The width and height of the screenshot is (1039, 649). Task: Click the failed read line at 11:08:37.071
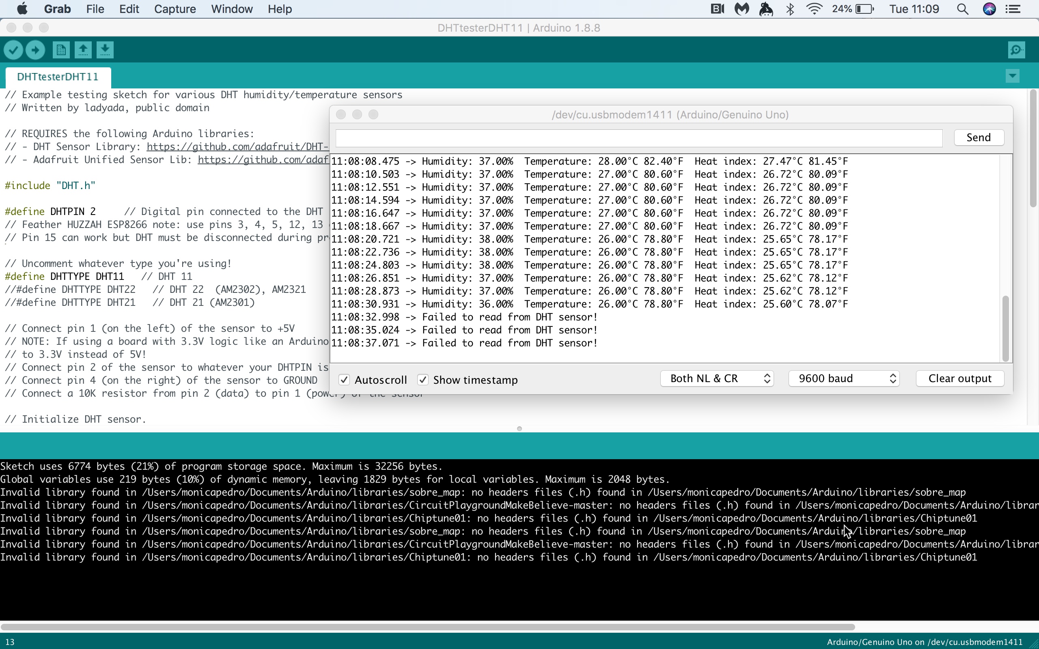[464, 343]
